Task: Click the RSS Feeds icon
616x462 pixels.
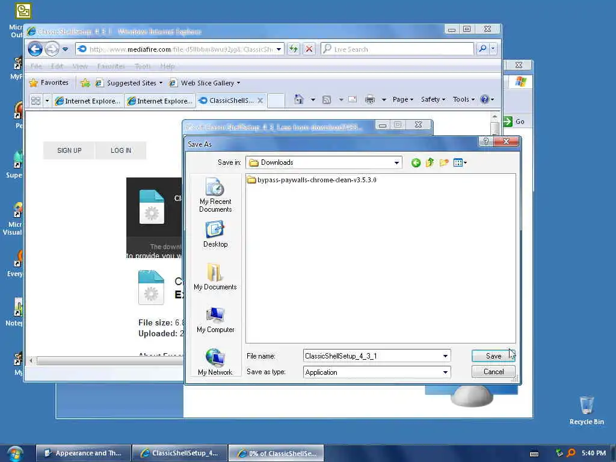Action: pos(327,100)
